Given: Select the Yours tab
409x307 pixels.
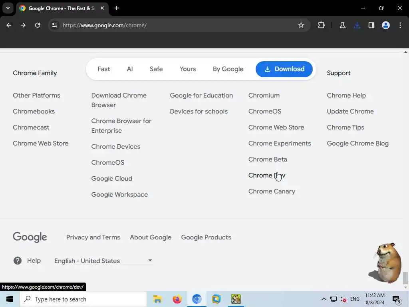Looking at the screenshot, I should point(188,69).
